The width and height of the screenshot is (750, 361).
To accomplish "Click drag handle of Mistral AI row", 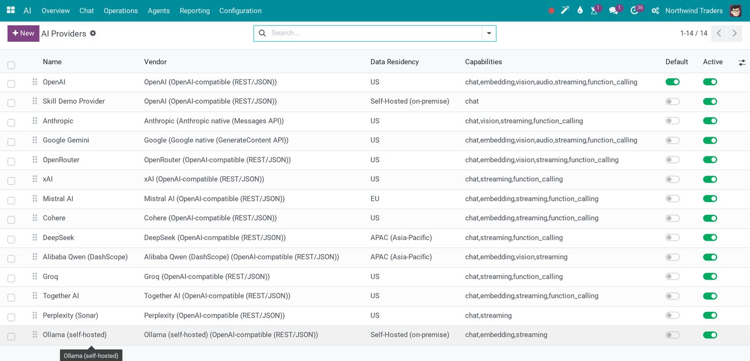I will click(x=34, y=199).
